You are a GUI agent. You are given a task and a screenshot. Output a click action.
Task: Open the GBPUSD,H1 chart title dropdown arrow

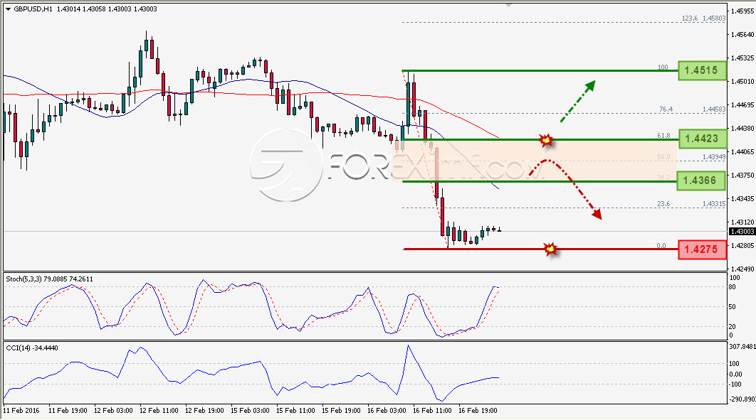pyautogui.click(x=9, y=9)
